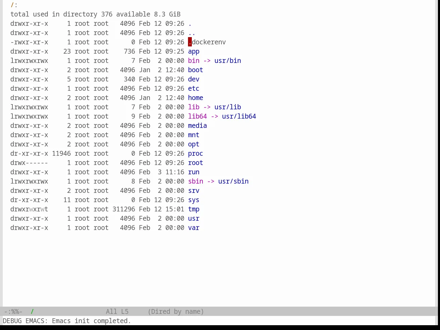Click the 11946 link count of proc
Image resolution: width=440 pixels, height=330 pixels.
62,154
